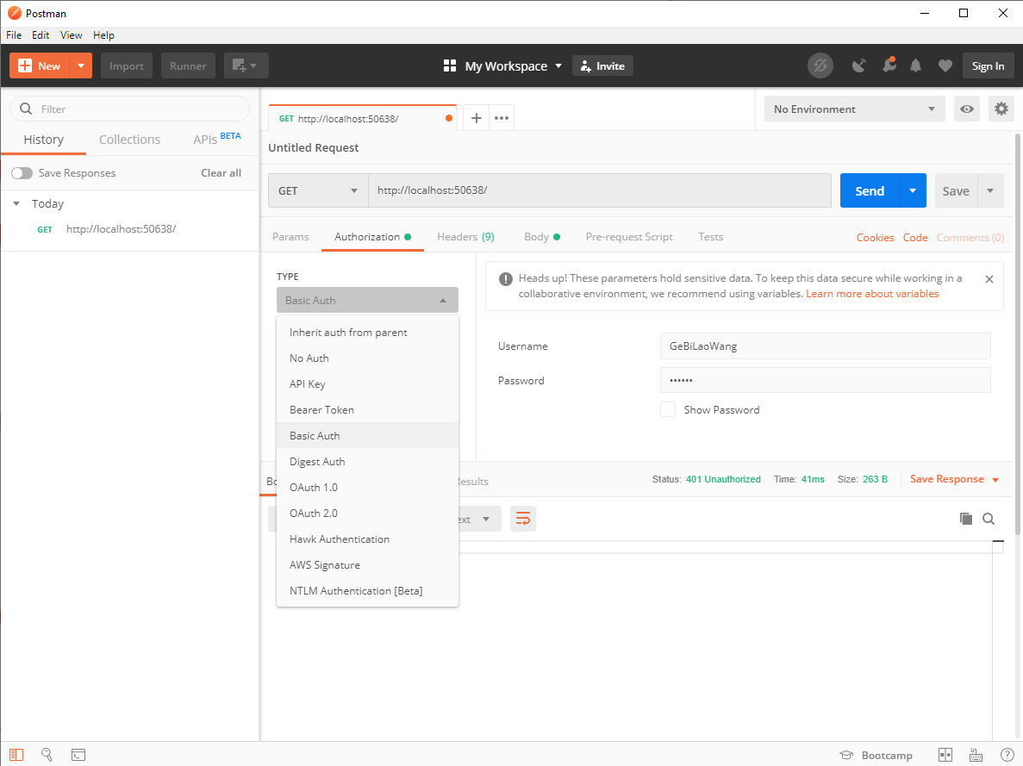
Task: Click the blue Send button
Action: (869, 191)
